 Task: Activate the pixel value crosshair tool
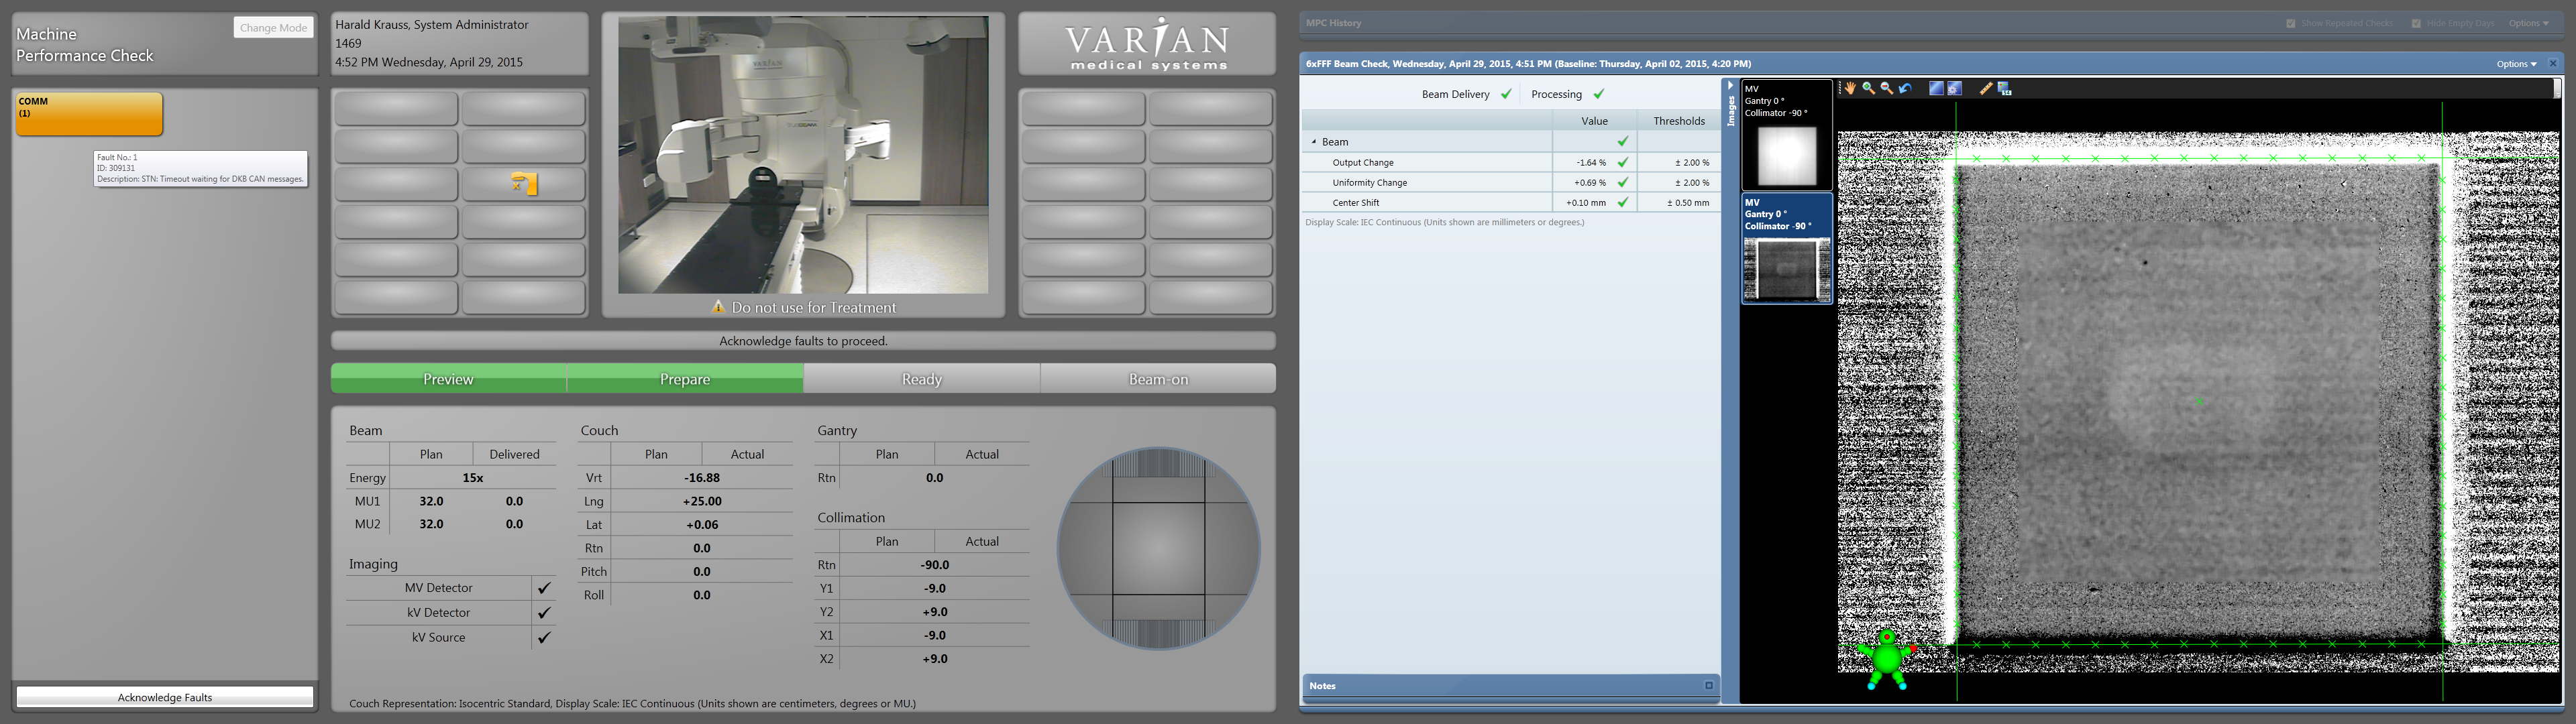(x=2004, y=89)
